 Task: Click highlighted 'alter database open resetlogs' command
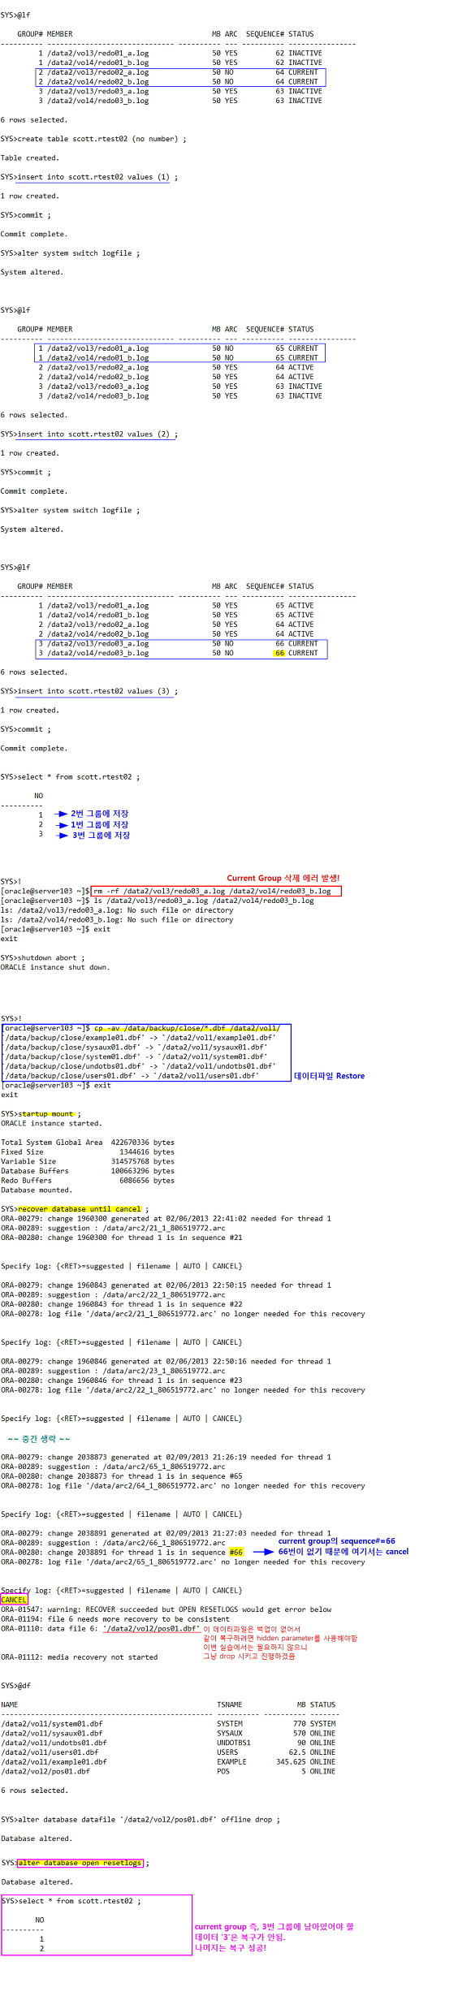click(80, 1864)
